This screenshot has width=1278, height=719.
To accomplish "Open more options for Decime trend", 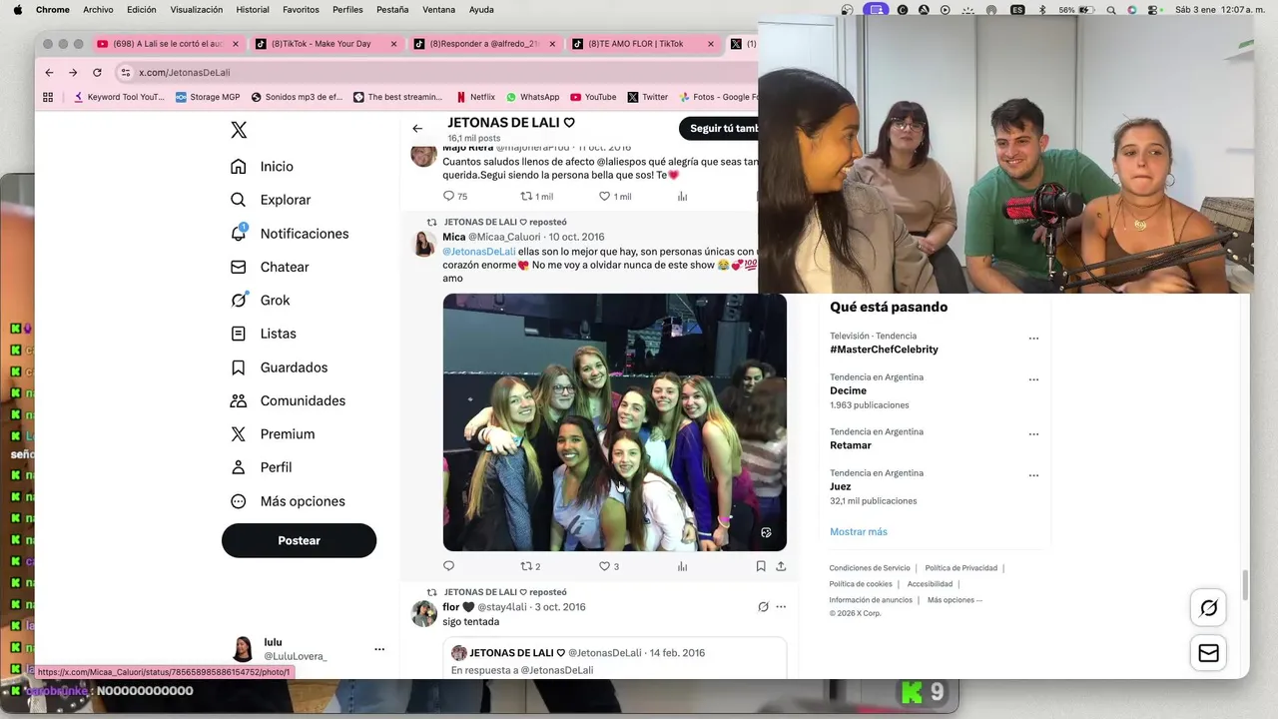I will pyautogui.click(x=1033, y=379).
